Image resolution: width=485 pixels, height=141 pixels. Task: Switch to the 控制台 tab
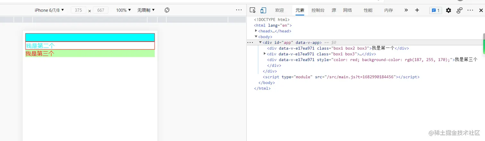point(318,10)
